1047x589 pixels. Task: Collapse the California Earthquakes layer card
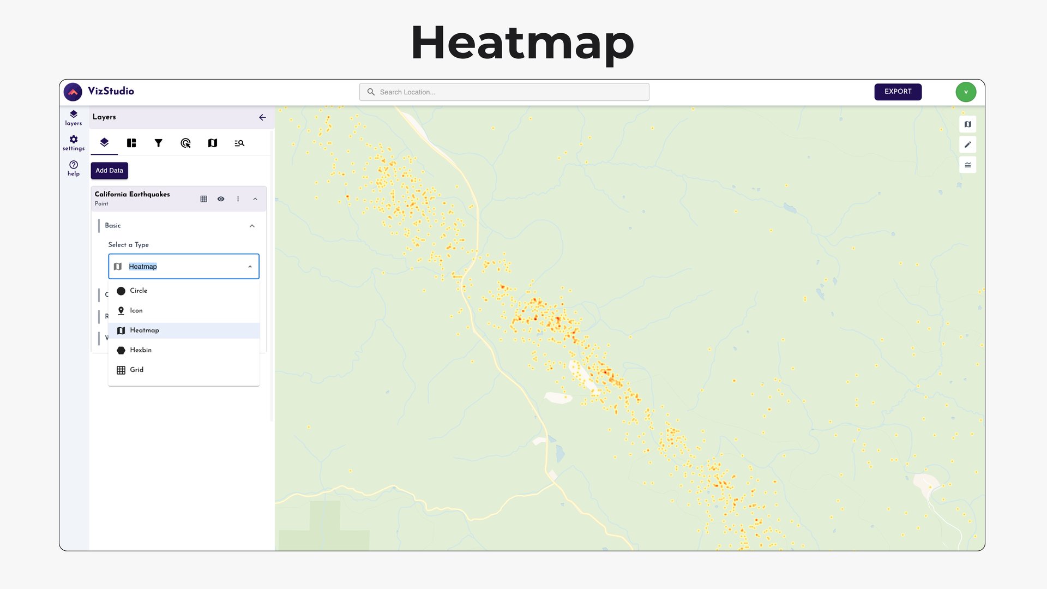[x=255, y=199]
